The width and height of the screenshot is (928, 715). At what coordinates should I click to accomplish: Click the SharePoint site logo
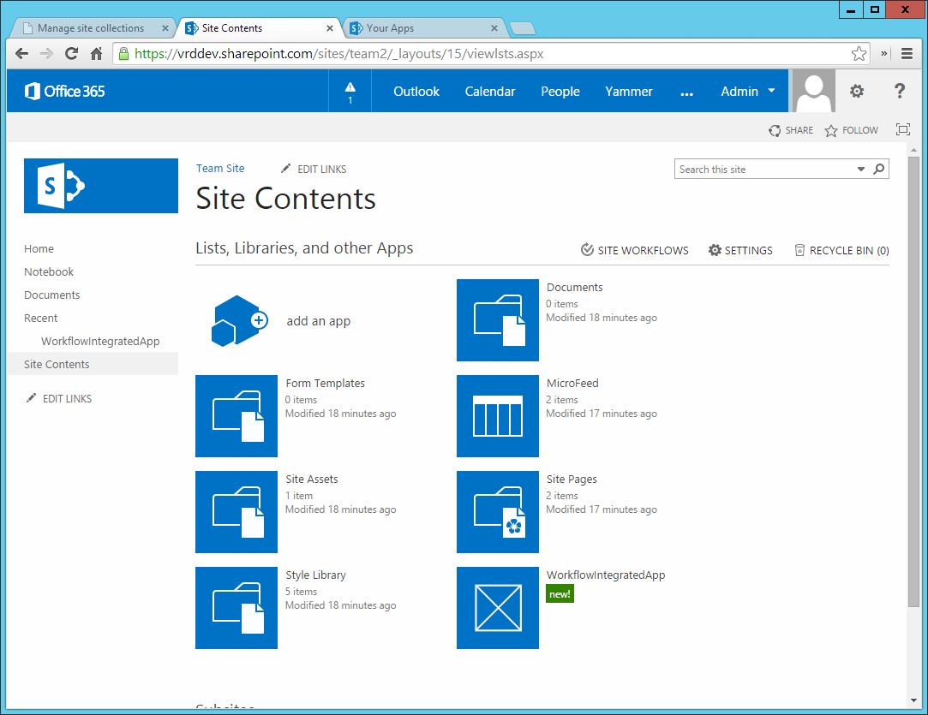100,186
